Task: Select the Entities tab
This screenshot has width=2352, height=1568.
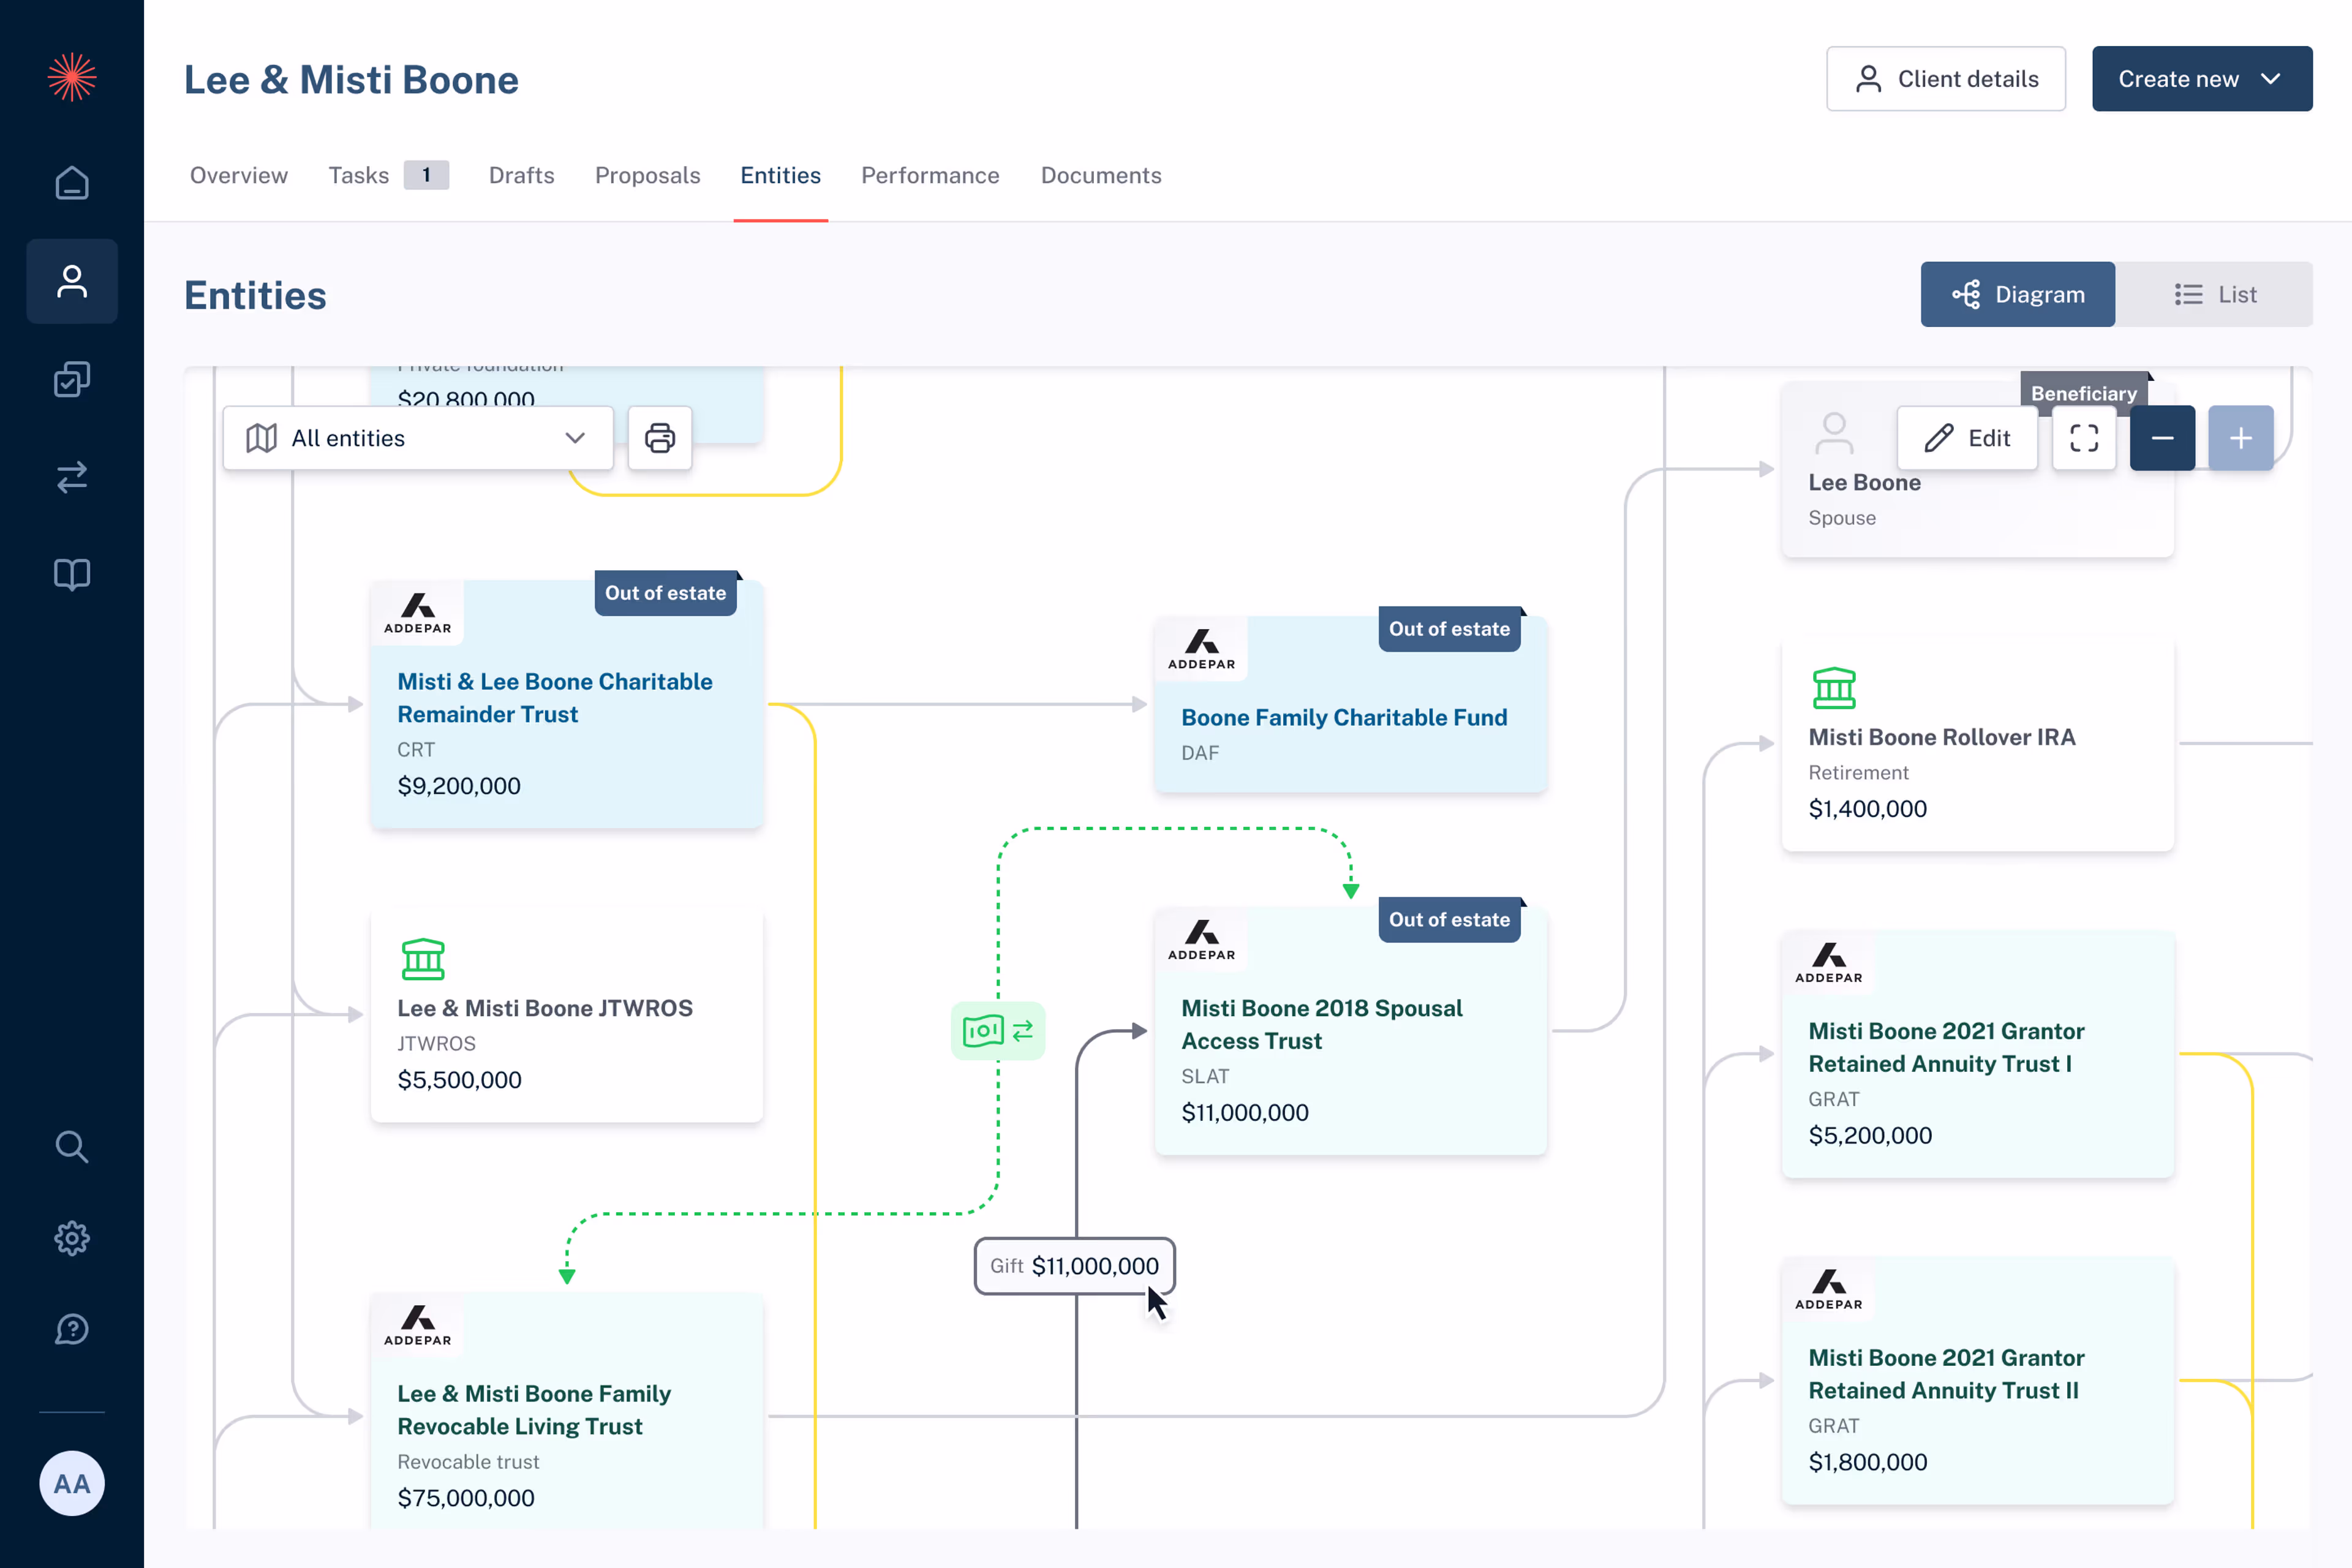Action: pyautogui.click(x=781, y=175)
